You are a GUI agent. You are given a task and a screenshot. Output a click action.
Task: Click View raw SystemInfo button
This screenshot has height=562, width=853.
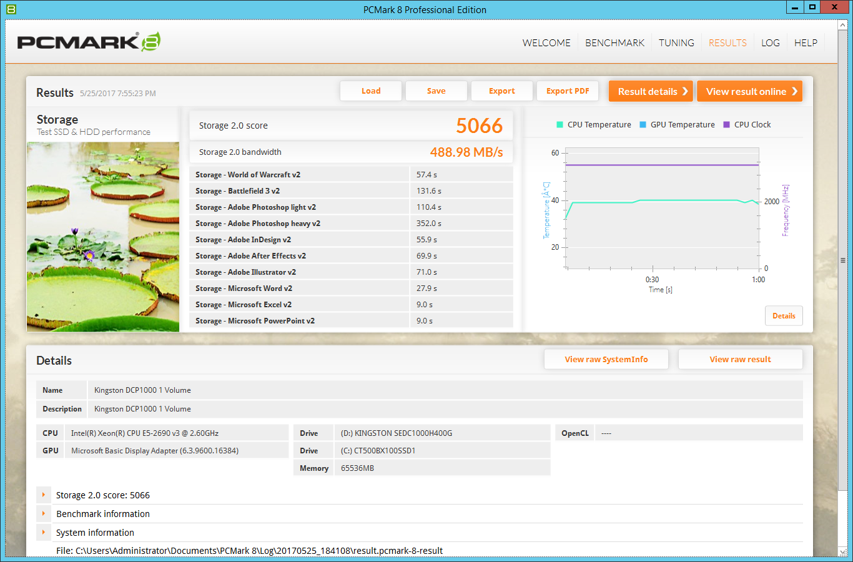[606, 360]
